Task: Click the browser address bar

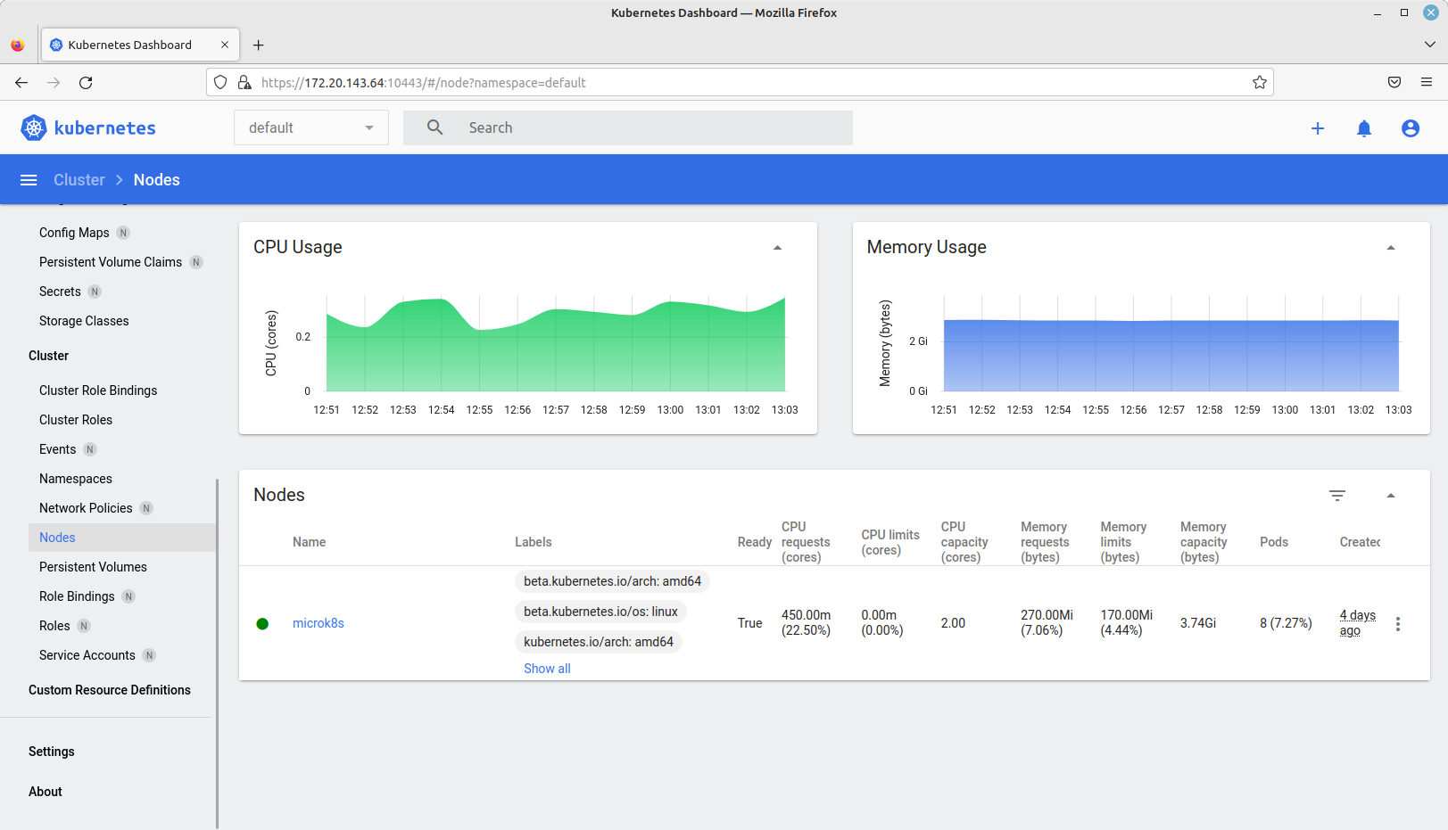Action: click(x=741, y=83)
